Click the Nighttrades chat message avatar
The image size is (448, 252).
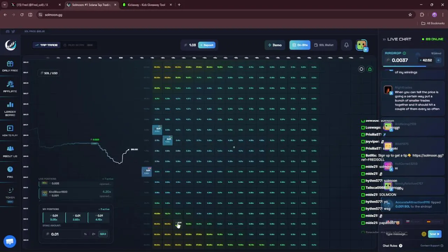pos(388,90)
